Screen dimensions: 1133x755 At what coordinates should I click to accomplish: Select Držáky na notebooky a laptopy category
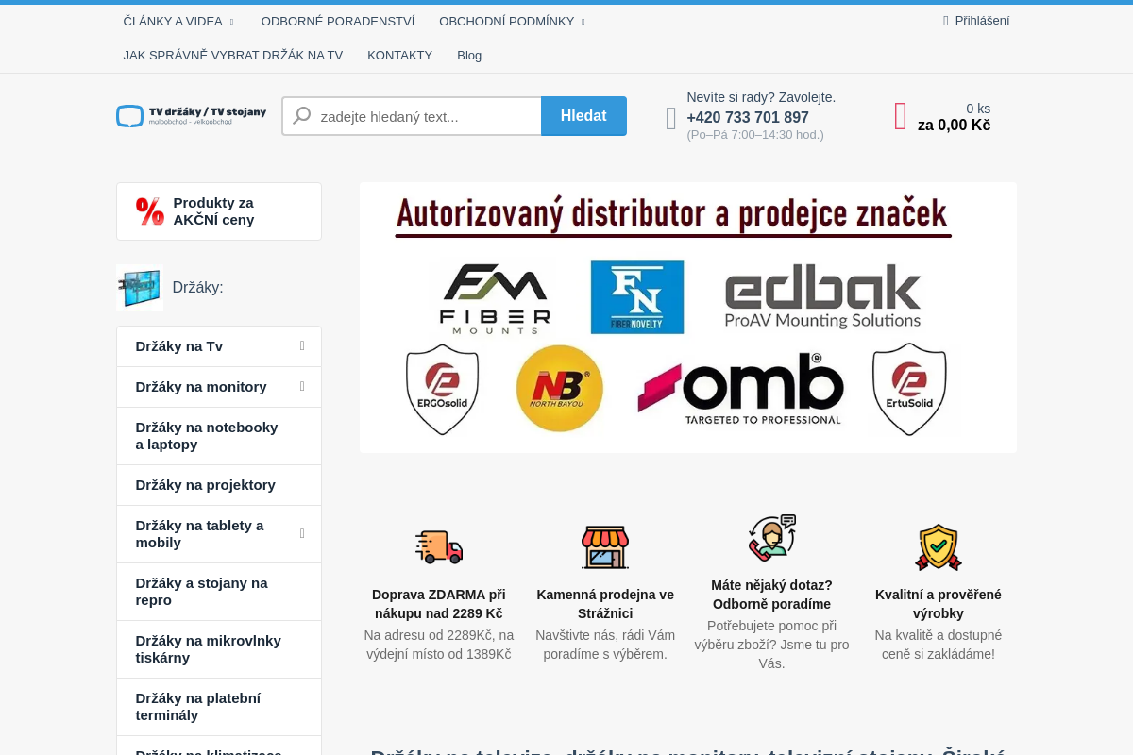(x=219, y=436)
